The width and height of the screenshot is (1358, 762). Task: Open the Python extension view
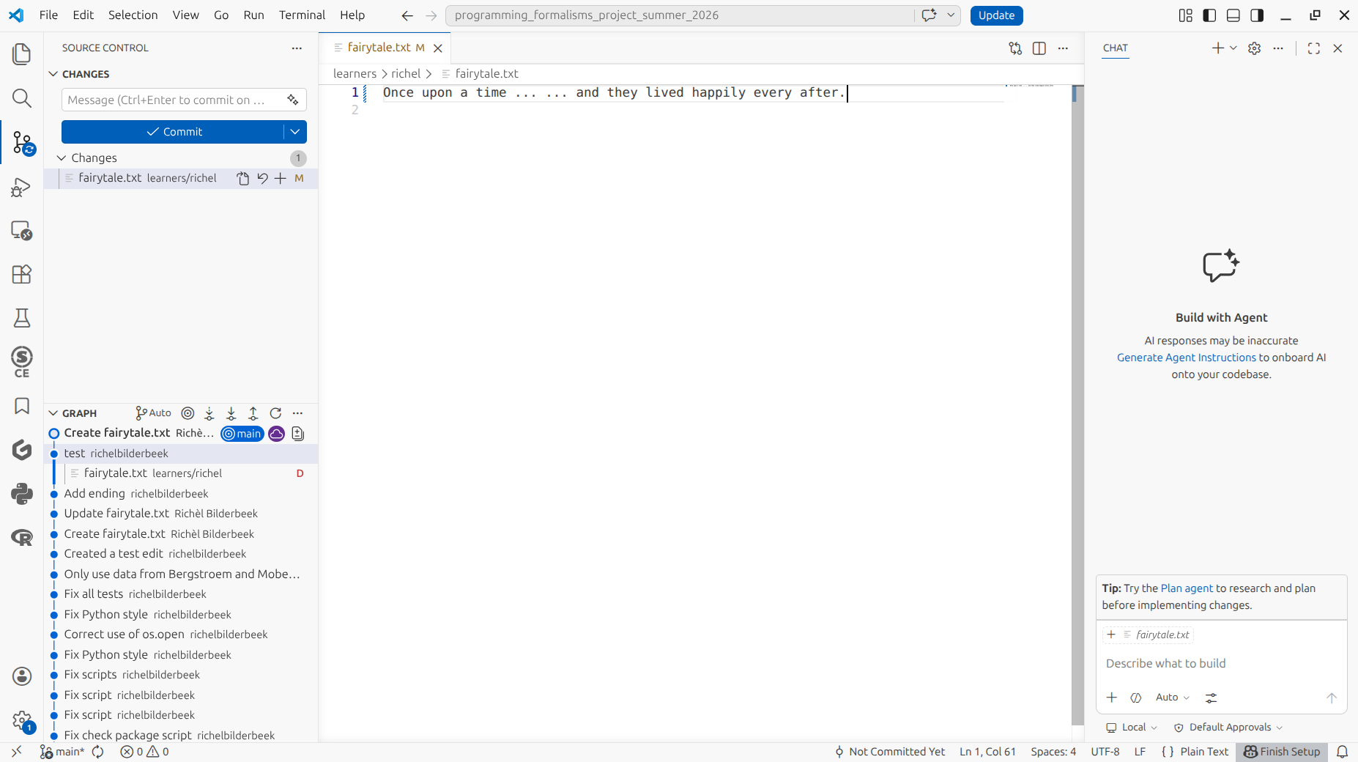pyautogui.click(x=22, y=494)
